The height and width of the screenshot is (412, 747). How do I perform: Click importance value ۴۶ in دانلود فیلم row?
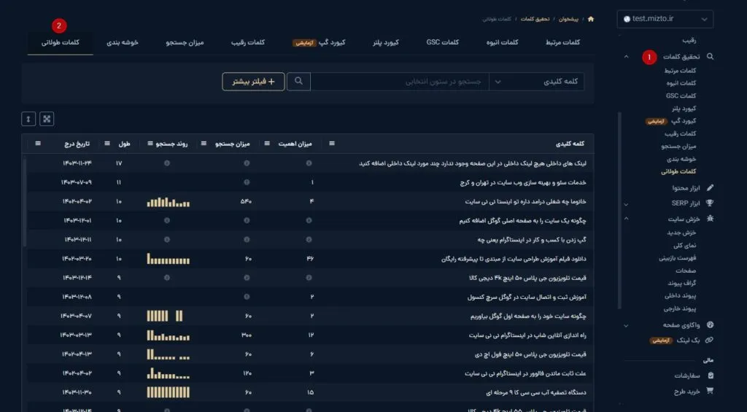tap(310, 259)
